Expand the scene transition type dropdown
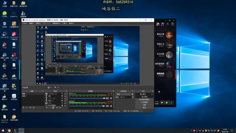The width and height of the screenshot is (236, 133). pos(129,94)
